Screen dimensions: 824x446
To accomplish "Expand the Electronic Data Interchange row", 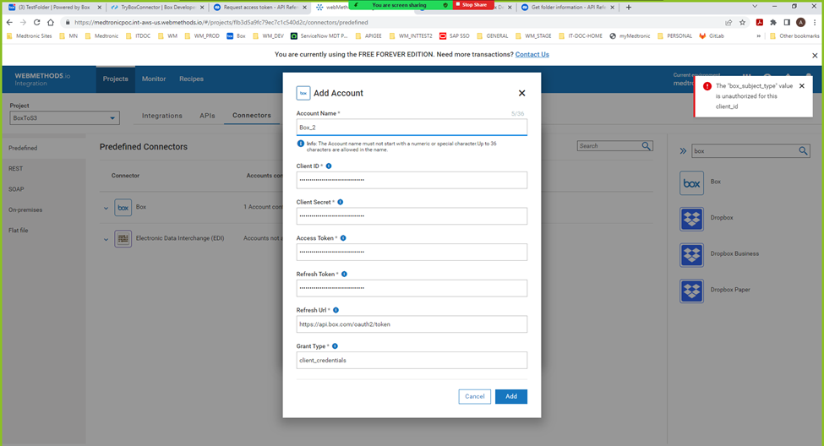I will point(106,239).
